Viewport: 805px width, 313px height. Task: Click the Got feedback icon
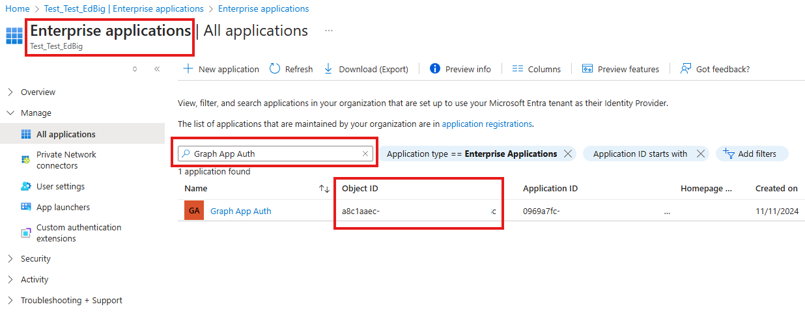point(686,68)
